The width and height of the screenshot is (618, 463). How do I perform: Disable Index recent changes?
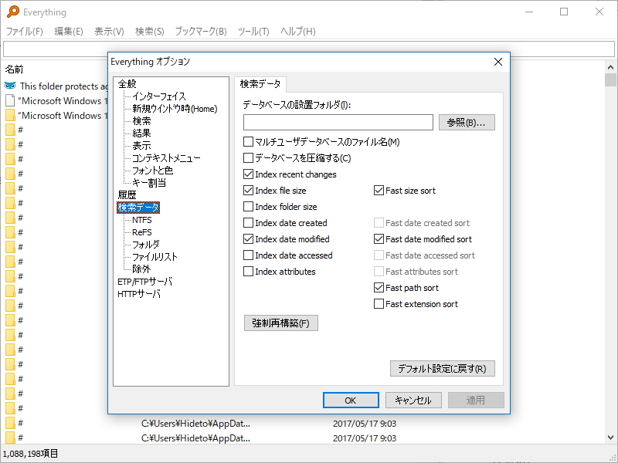tap(249, 174)
